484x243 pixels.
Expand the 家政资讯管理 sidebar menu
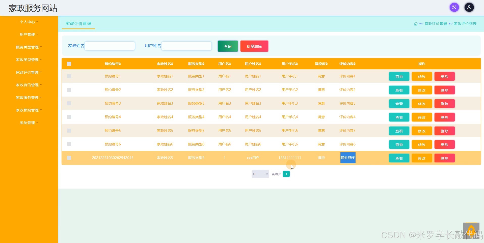point(29,85)
